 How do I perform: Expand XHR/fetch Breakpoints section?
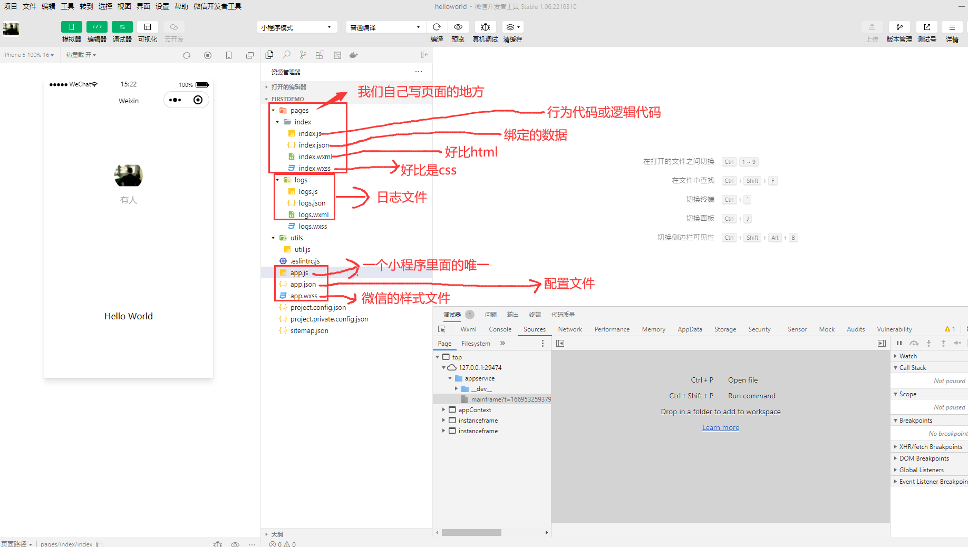(x=929, y=447)
